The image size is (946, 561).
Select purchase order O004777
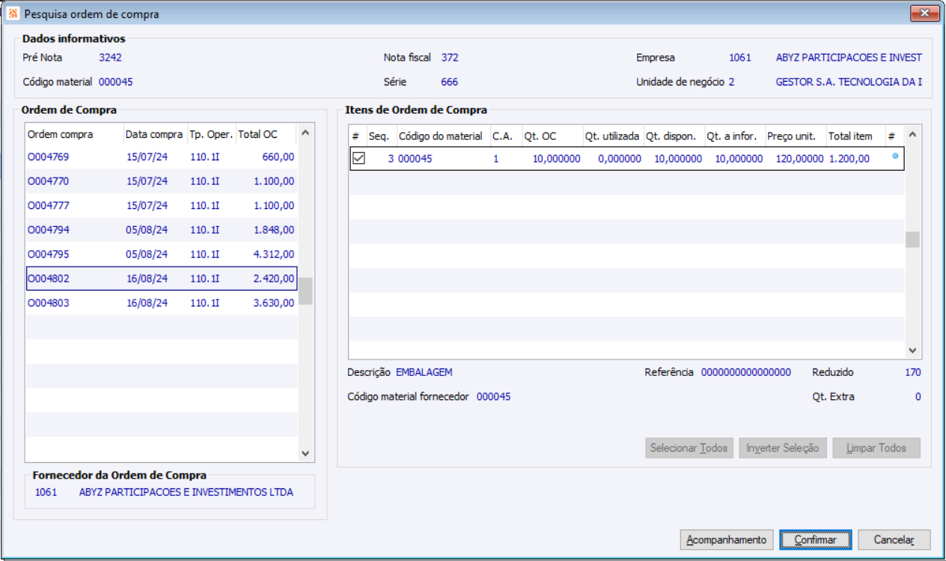coord(162,205)
